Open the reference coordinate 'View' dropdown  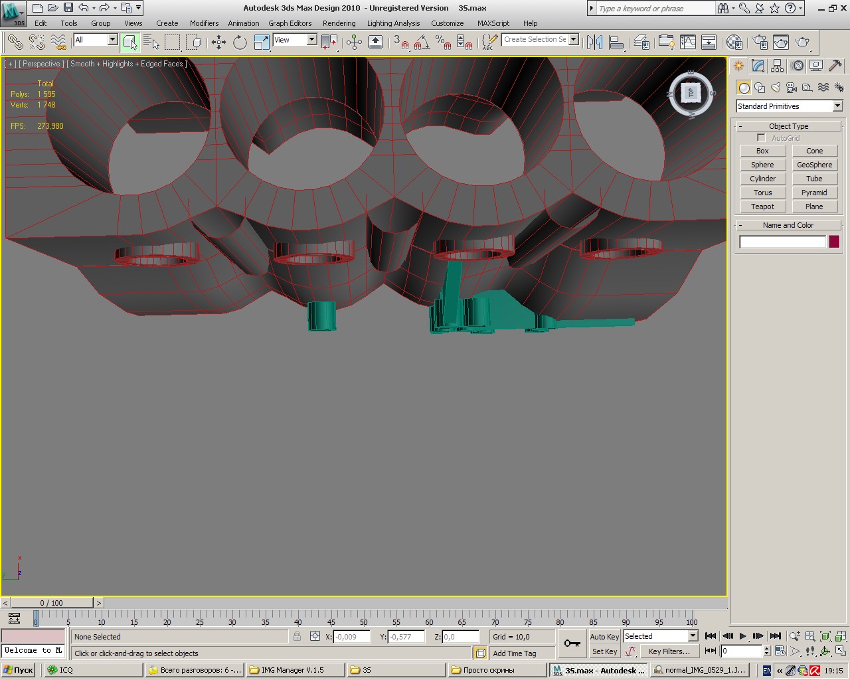[311, 40]
